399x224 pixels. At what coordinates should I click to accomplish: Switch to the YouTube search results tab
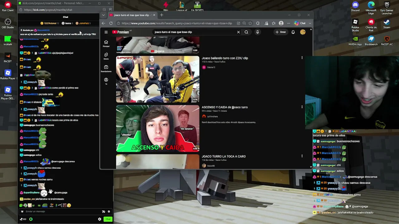132,15
